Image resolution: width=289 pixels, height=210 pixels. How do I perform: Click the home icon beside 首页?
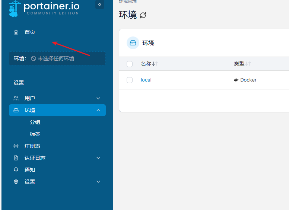click(16, 32)
